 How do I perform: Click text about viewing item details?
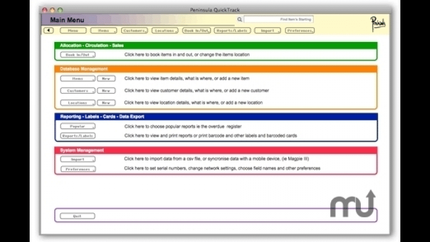[x=187, y=79]
